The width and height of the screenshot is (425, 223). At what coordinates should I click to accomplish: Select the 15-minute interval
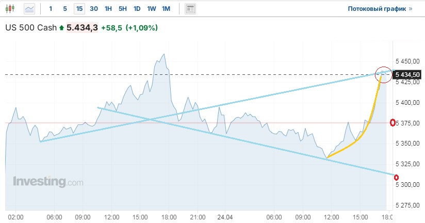click(79, 9)
